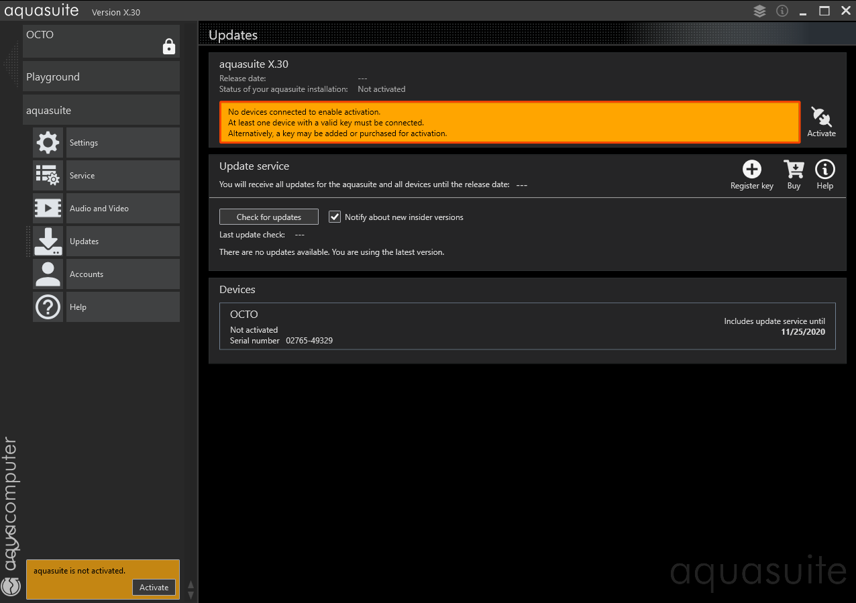Click the 11/25/2020 update service date
Image resolution: width=856 pixels, height=603 pixels.
pyautogui.click(x=803, y=332)
